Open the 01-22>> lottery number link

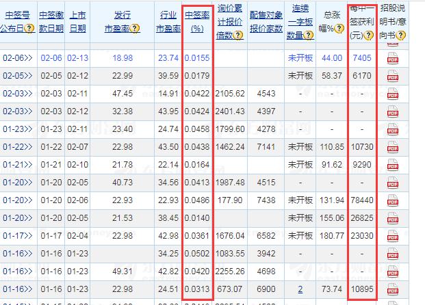[18, 147]
